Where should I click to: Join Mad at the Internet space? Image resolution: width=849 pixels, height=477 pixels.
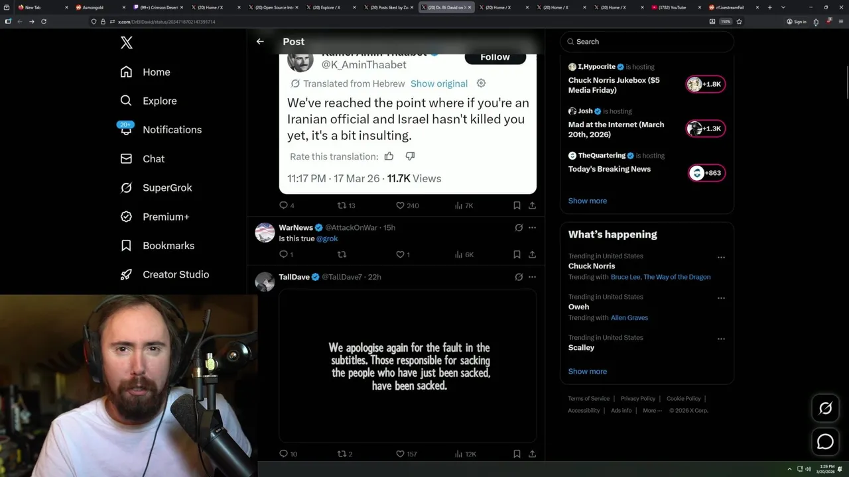(705, 129)
